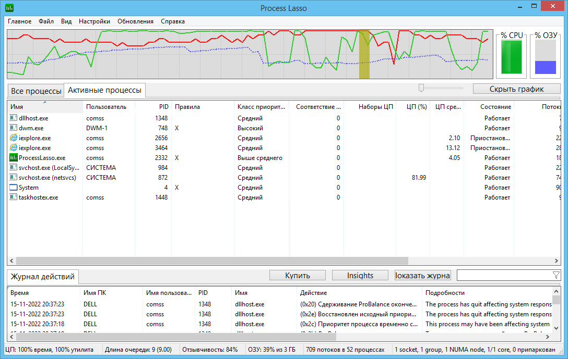Click the Скрыть график button

pos(516,89)
